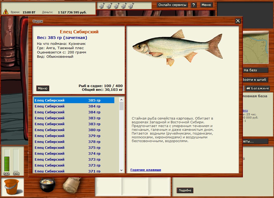
Task: Open Онлайн сервисы menu
Action: (x=172, y=5)
